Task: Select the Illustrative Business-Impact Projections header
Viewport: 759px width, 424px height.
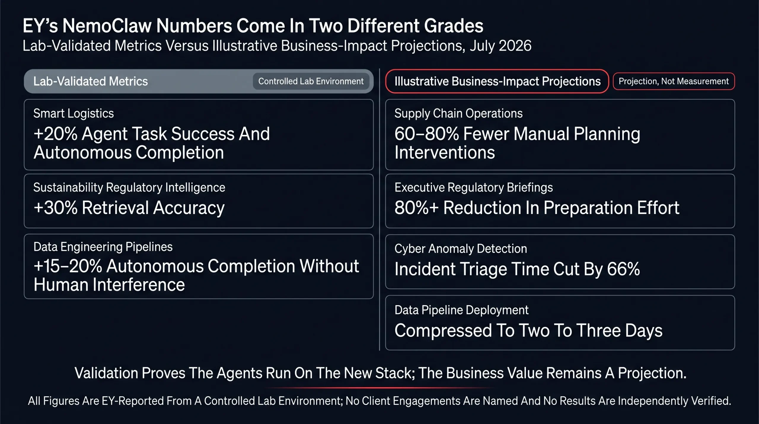Action: 497,81
